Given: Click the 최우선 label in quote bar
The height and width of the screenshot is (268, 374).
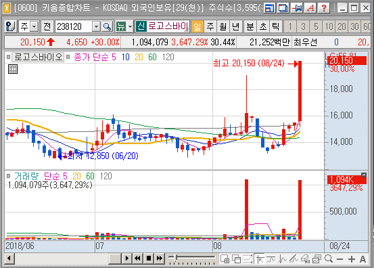Looking at the screenshot, I should (305, 42).
